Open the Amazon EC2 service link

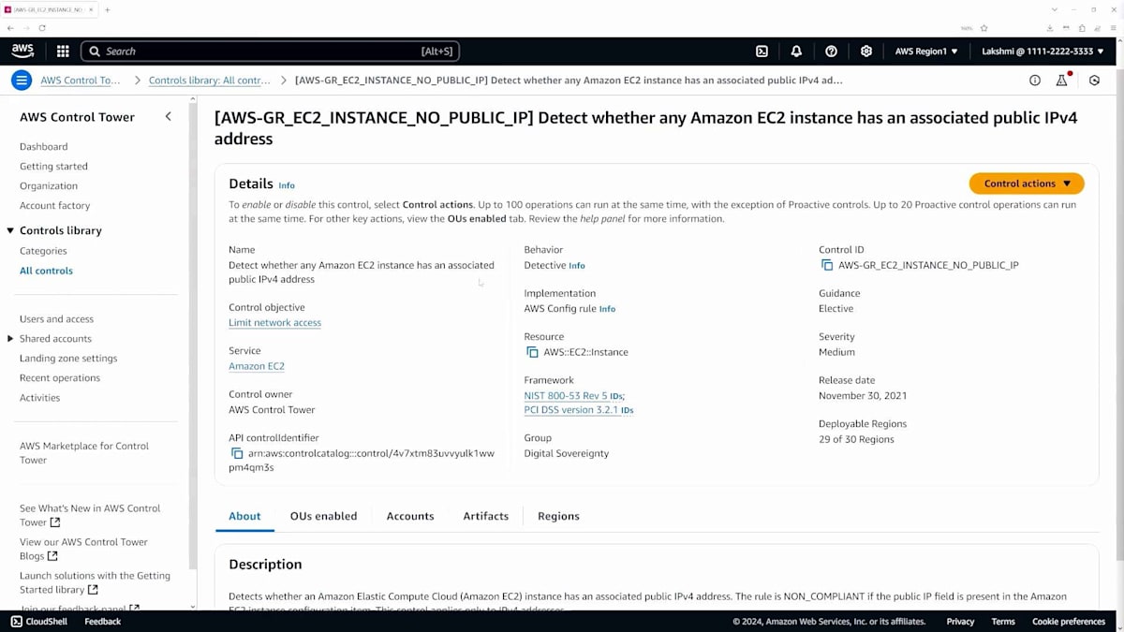point(257,366)
